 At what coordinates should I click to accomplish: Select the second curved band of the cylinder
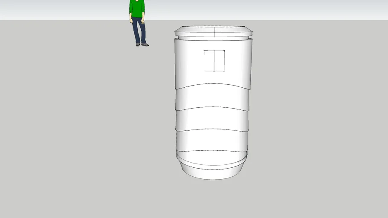tap(212, 97)
